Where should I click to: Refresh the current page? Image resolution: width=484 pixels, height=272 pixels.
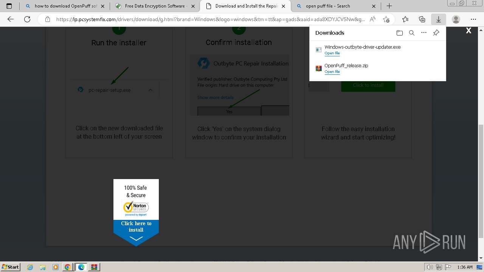27,19
